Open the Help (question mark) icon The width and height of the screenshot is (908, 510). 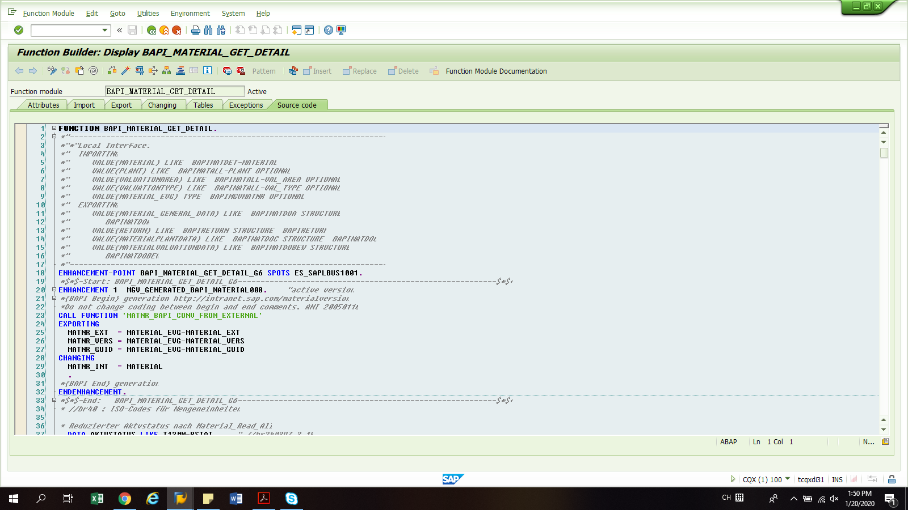click(x=328, y=31)
